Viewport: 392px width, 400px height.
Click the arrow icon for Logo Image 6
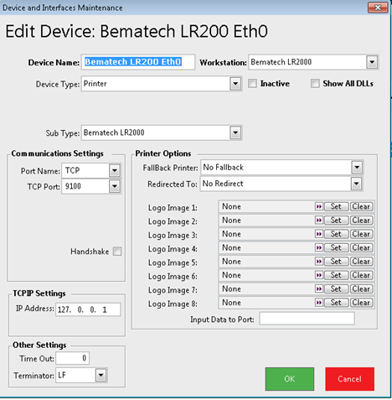click(318, 275)
